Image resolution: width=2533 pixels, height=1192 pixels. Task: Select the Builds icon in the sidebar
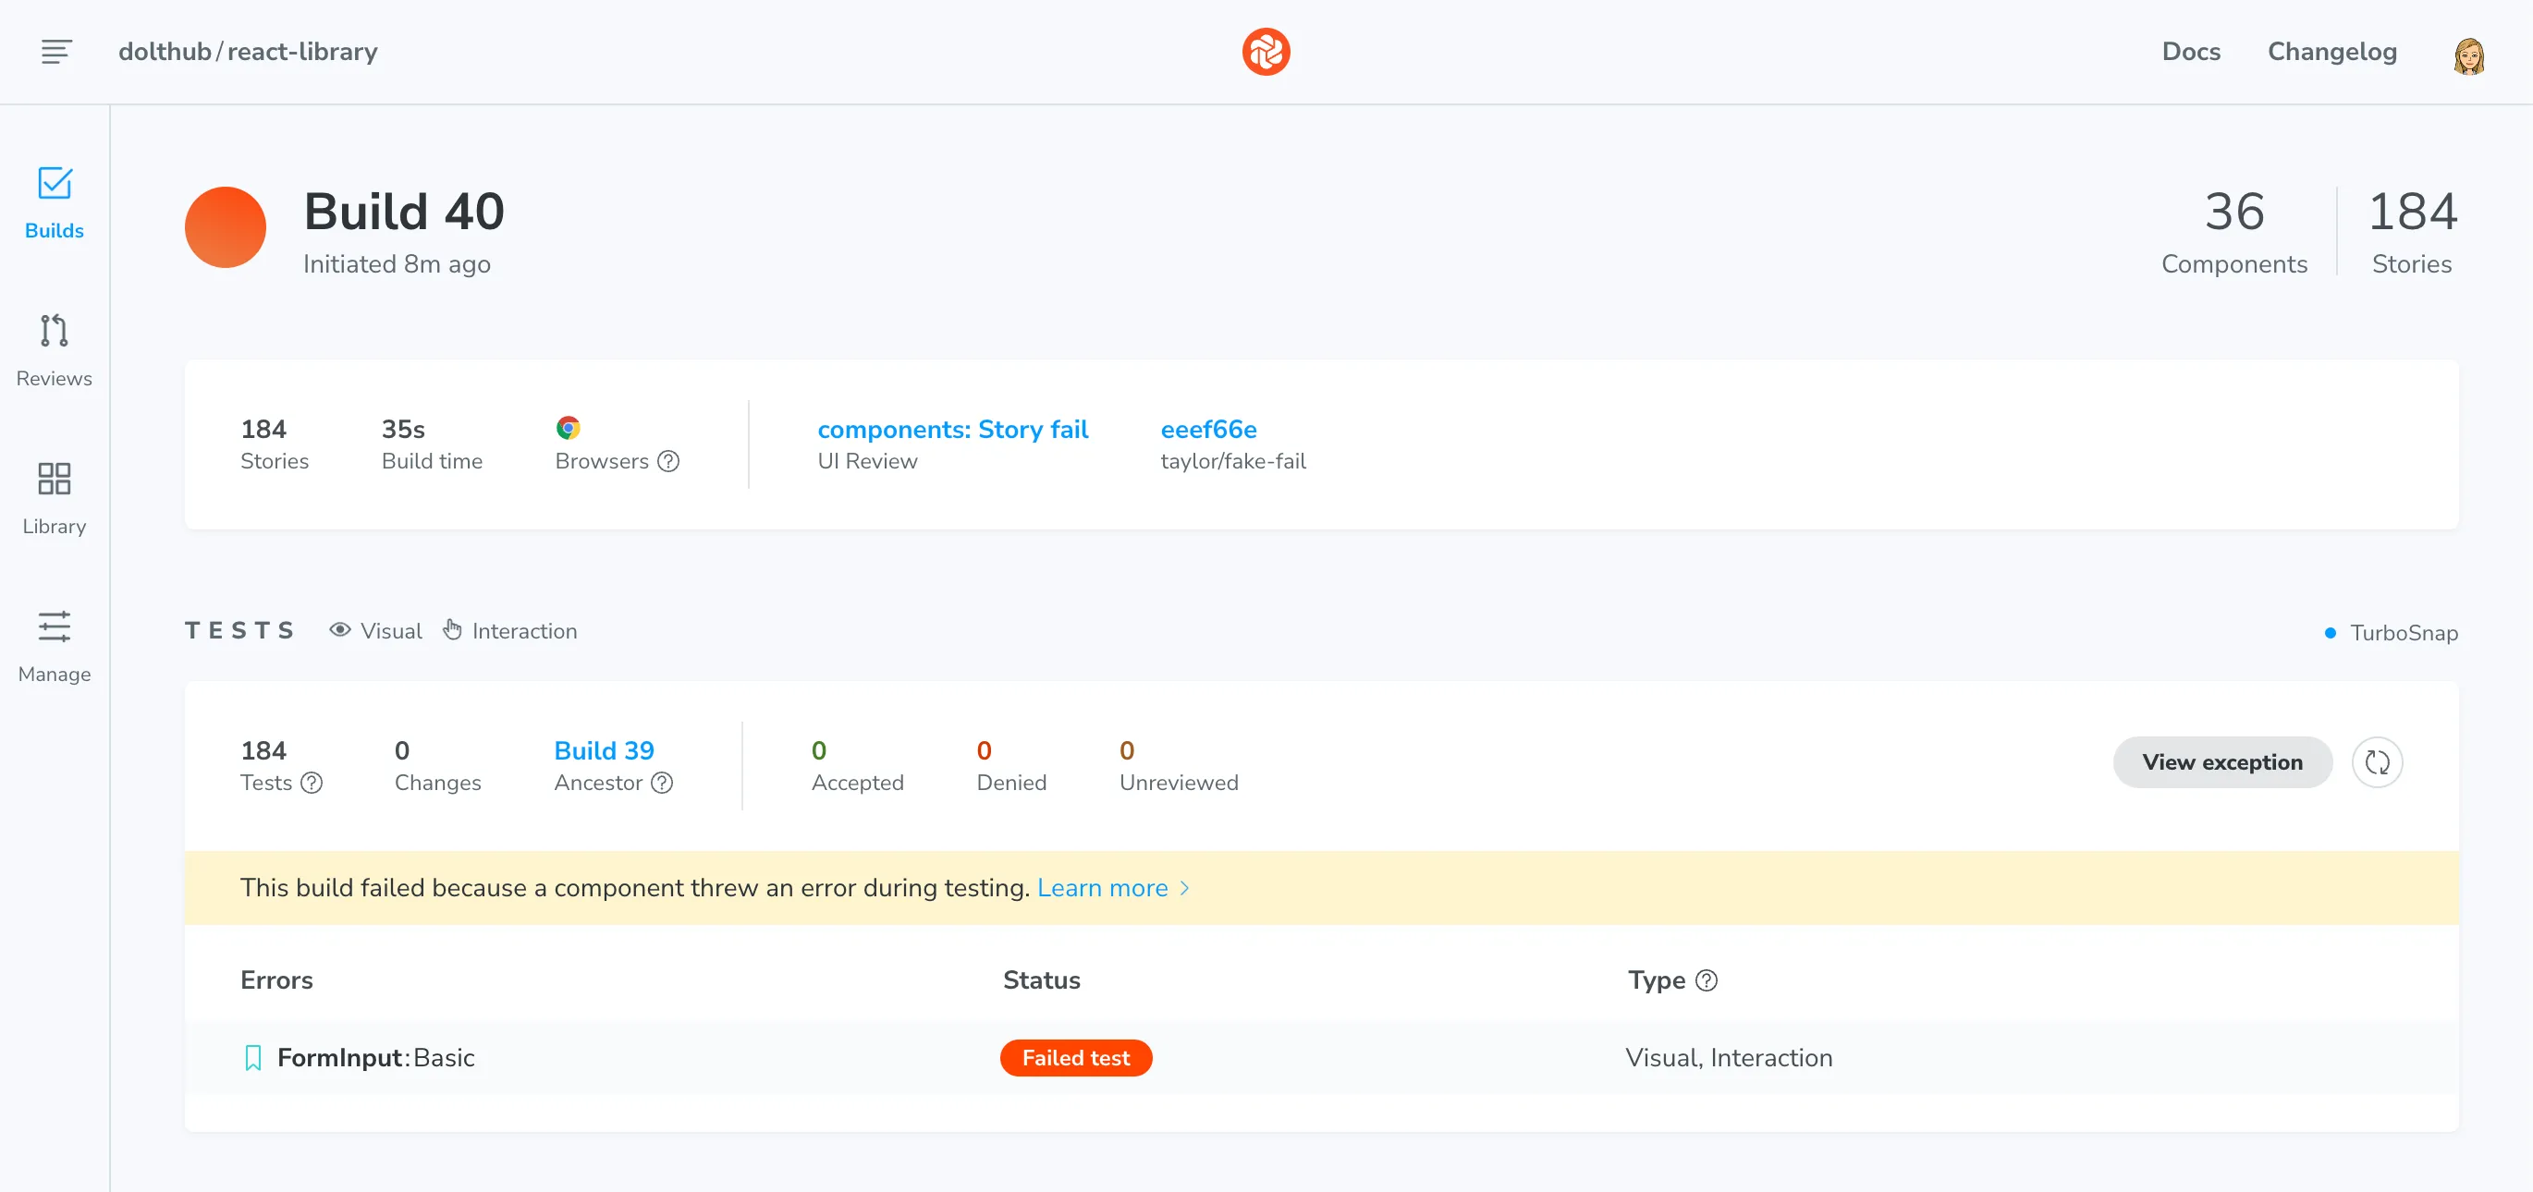click(55, 185)
